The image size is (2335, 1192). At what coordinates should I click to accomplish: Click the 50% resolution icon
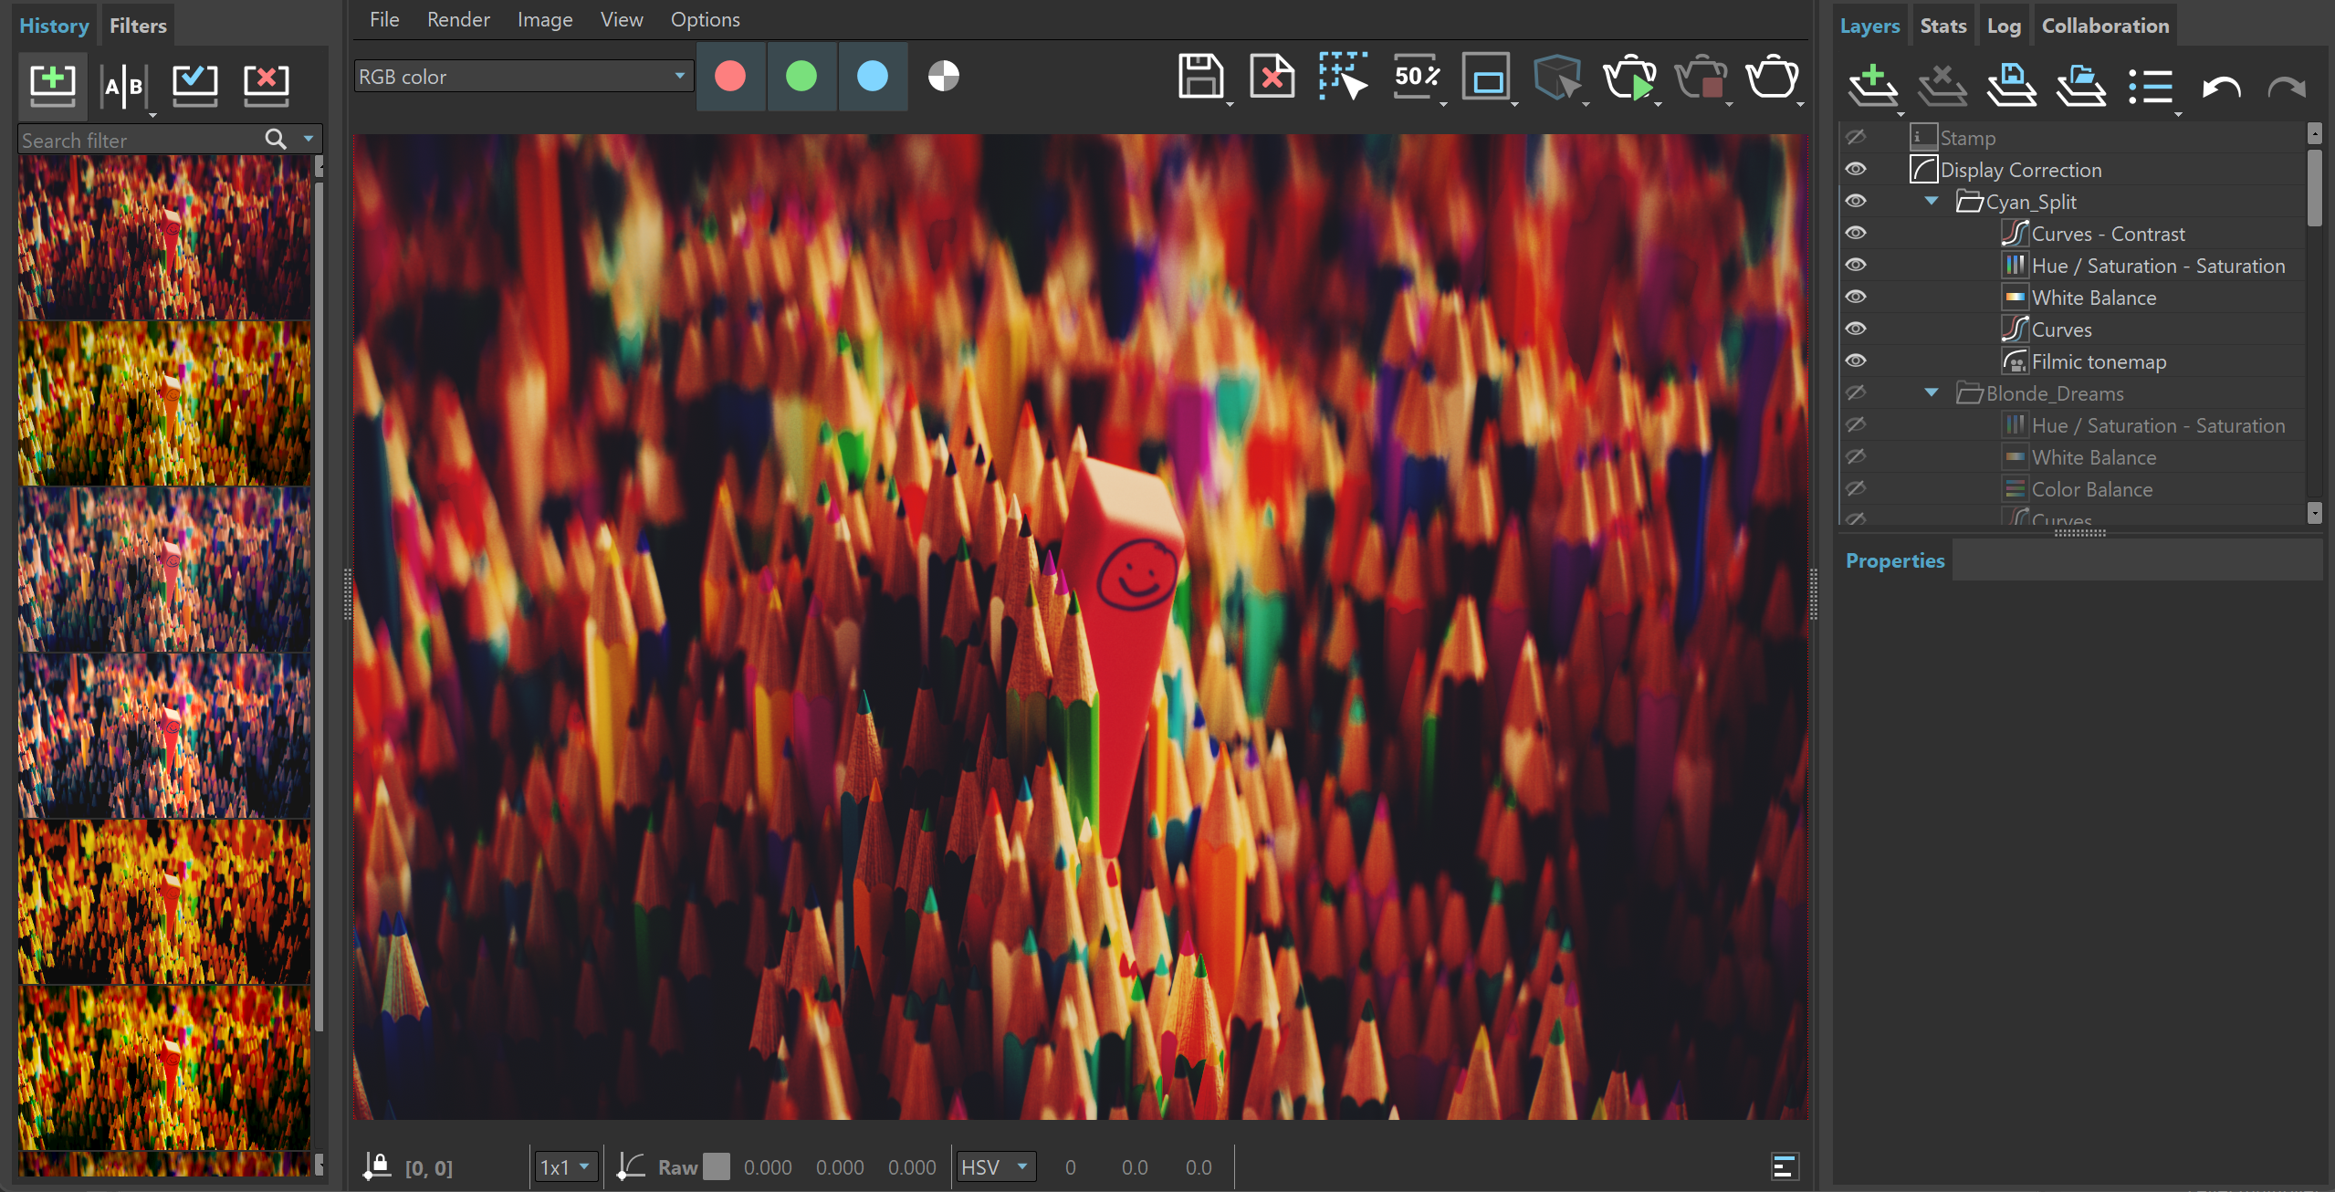pos(1416,76)
